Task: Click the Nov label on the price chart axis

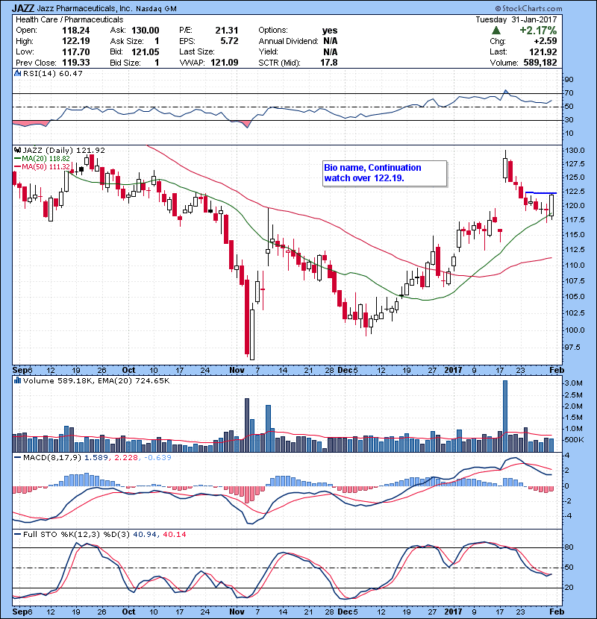Action: (237, 370)
